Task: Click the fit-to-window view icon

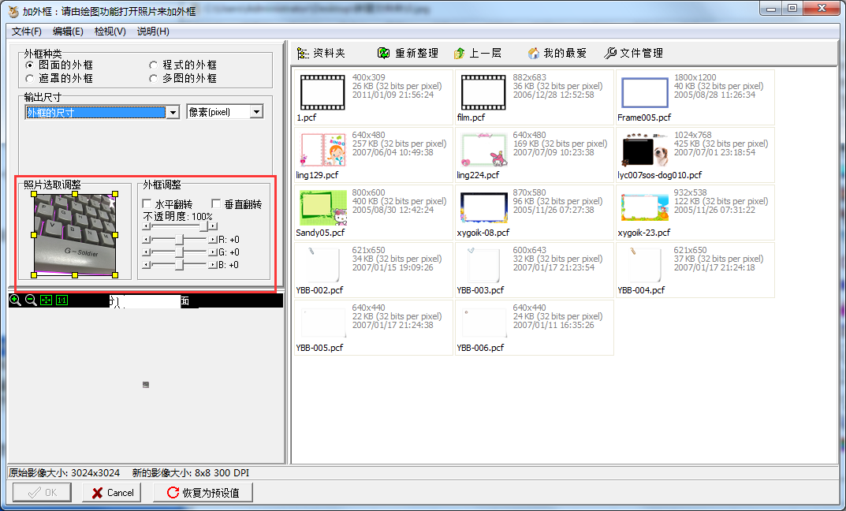Action: click(x=46, y=300)
